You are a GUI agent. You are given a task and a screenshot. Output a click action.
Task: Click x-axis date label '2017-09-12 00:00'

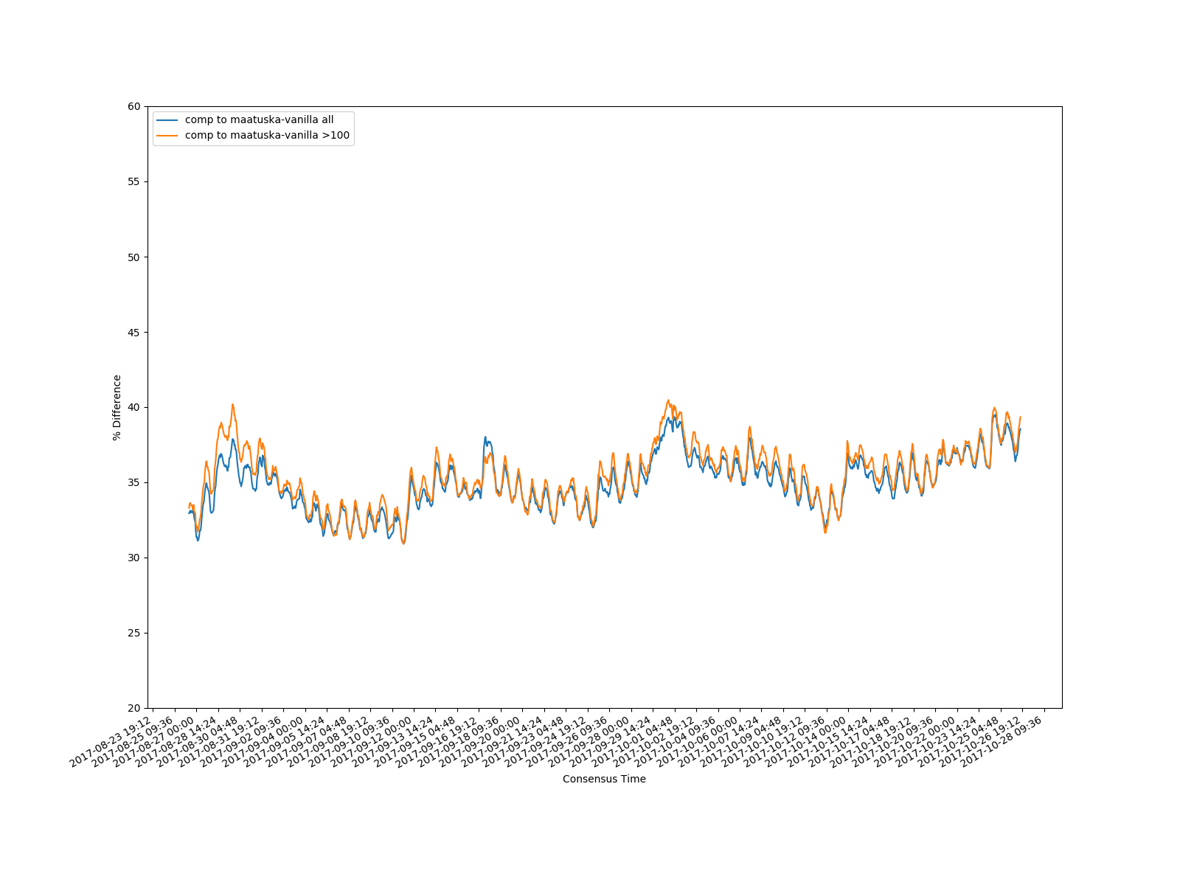point(372,740)
